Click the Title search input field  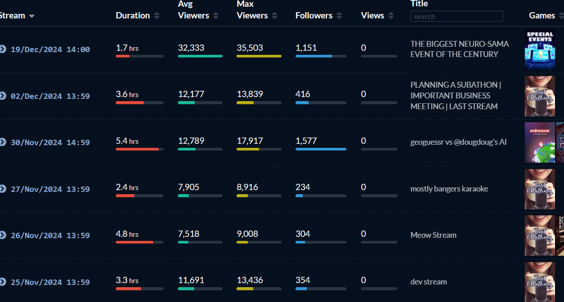coord(457,16)
